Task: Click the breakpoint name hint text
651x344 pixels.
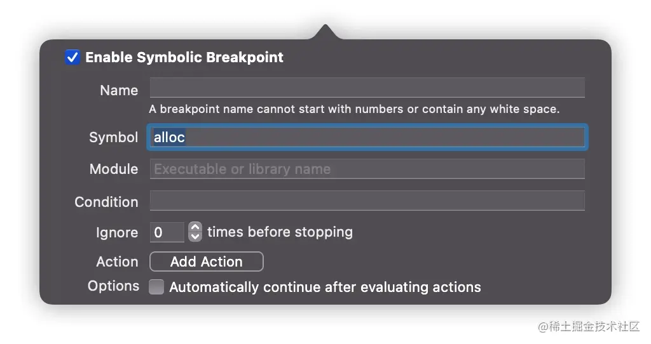Action: [354, 109]
